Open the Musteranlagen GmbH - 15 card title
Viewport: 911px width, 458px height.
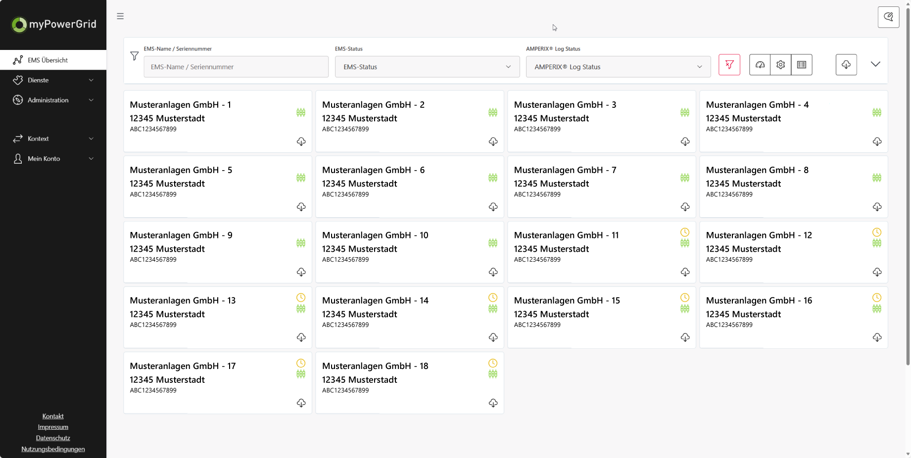[x=567, y=301]
